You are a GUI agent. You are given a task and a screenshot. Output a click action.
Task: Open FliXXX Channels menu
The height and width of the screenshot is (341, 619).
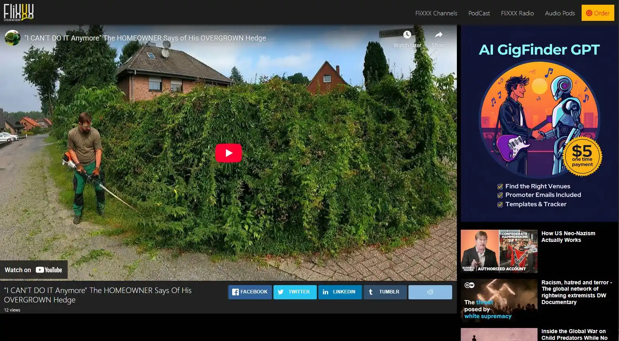click(x=436, y=13)
